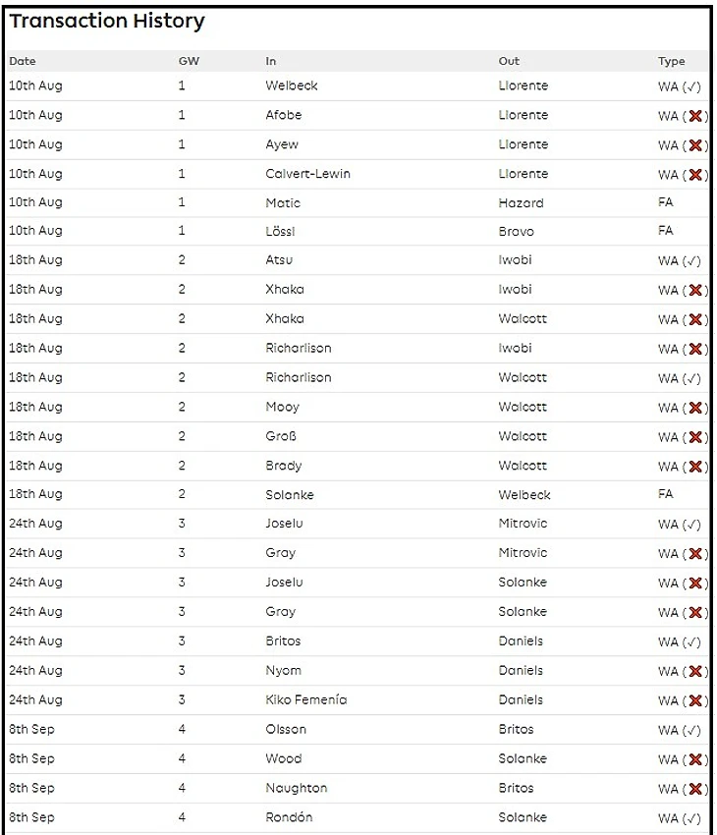Click the red X for Kiko Femenía
Viewport: 717px width, 835px height.
click(695, 700)
